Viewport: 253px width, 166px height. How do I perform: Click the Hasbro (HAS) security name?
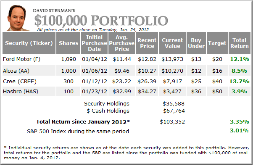click(x=21, y=92)
